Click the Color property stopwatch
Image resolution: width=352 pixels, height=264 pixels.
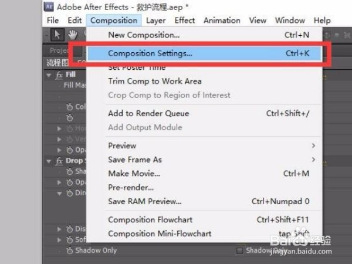click(x=70, y=107)
